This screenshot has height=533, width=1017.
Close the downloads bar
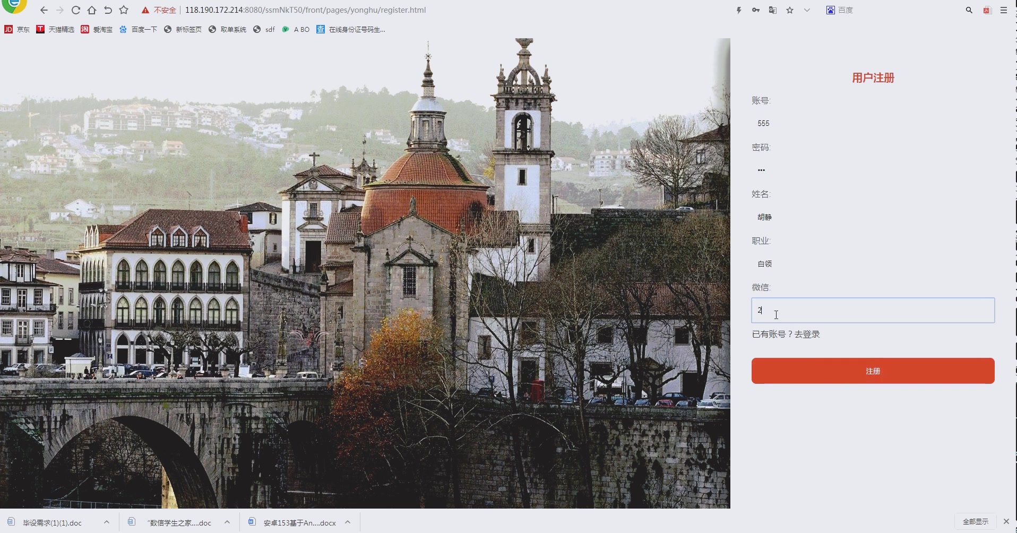coord(1006,522)
